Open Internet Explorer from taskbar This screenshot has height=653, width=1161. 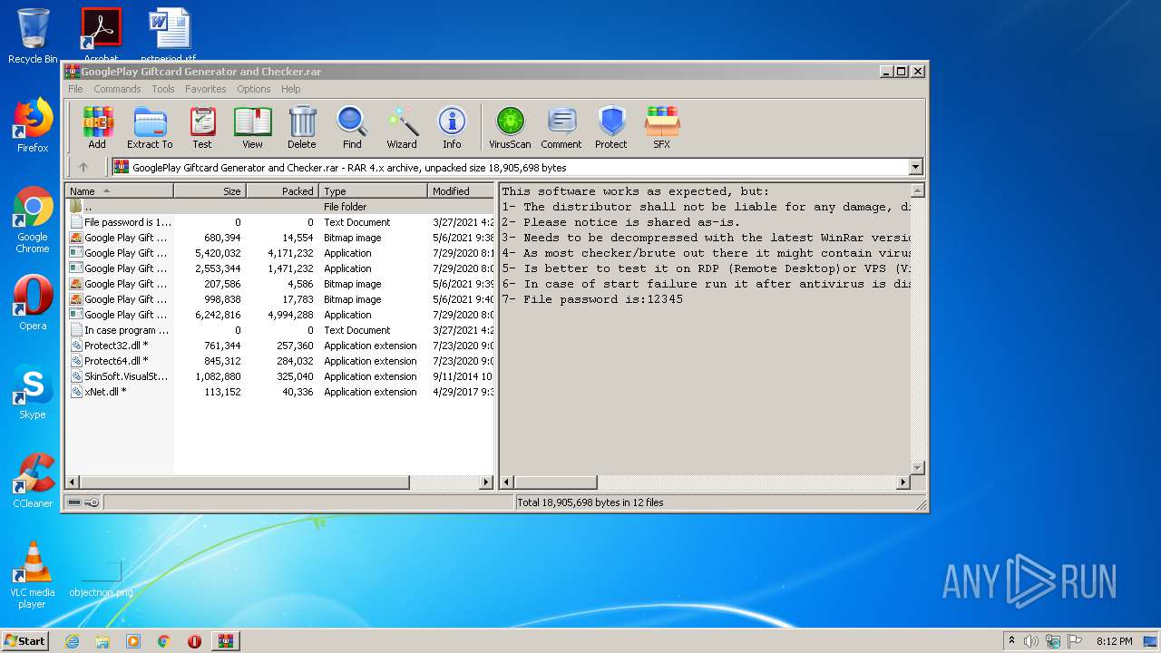click(x=72, y=641)
